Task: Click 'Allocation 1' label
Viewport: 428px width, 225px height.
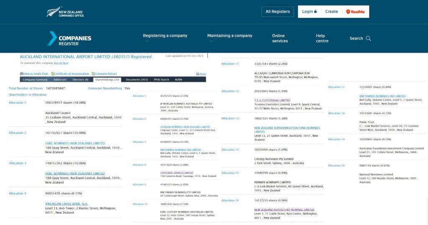Action: point(18,103)
